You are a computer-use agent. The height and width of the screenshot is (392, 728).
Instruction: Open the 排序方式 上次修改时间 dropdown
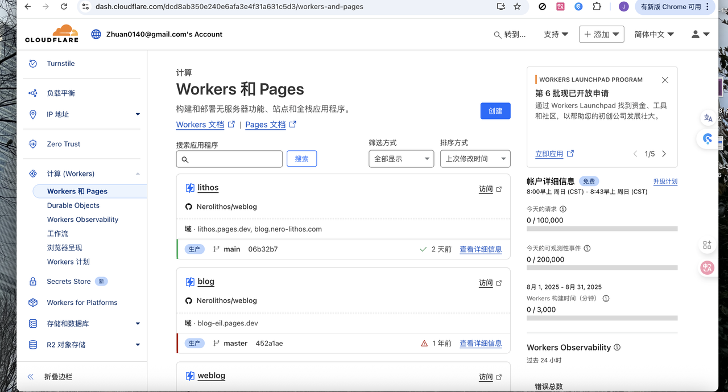tap(475, 159)
